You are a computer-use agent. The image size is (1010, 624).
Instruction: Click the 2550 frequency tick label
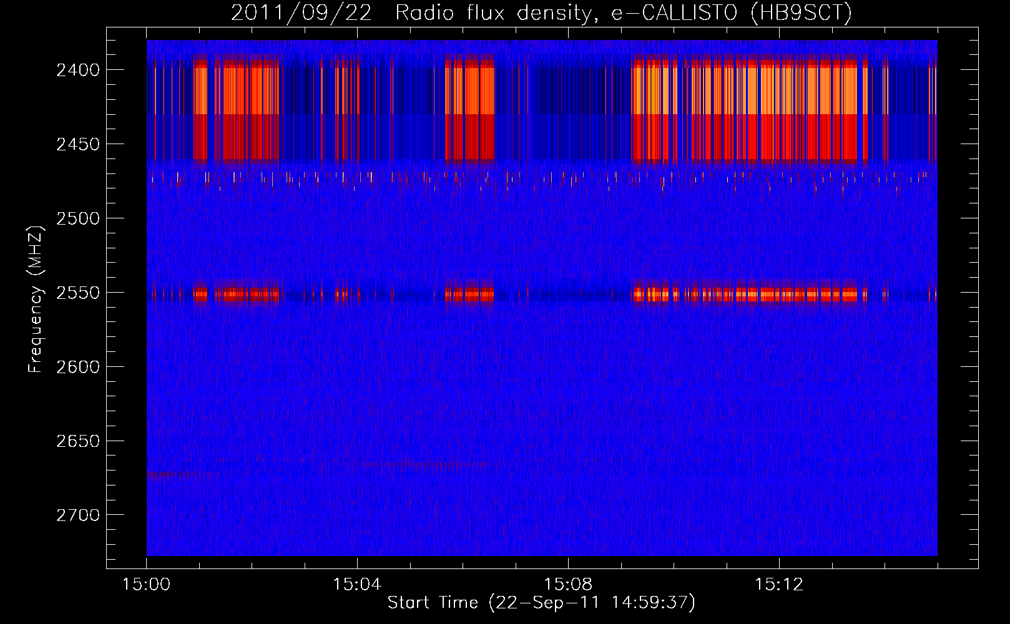[78, 293]
